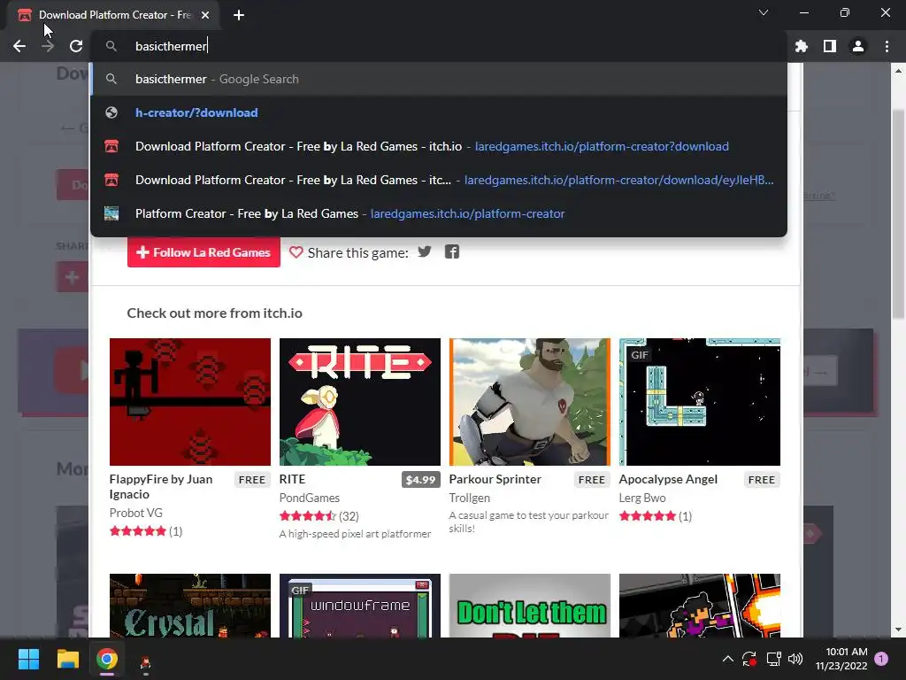Click the scrollbar down arrow
906x680 pixels.
[x=898, y=630]
